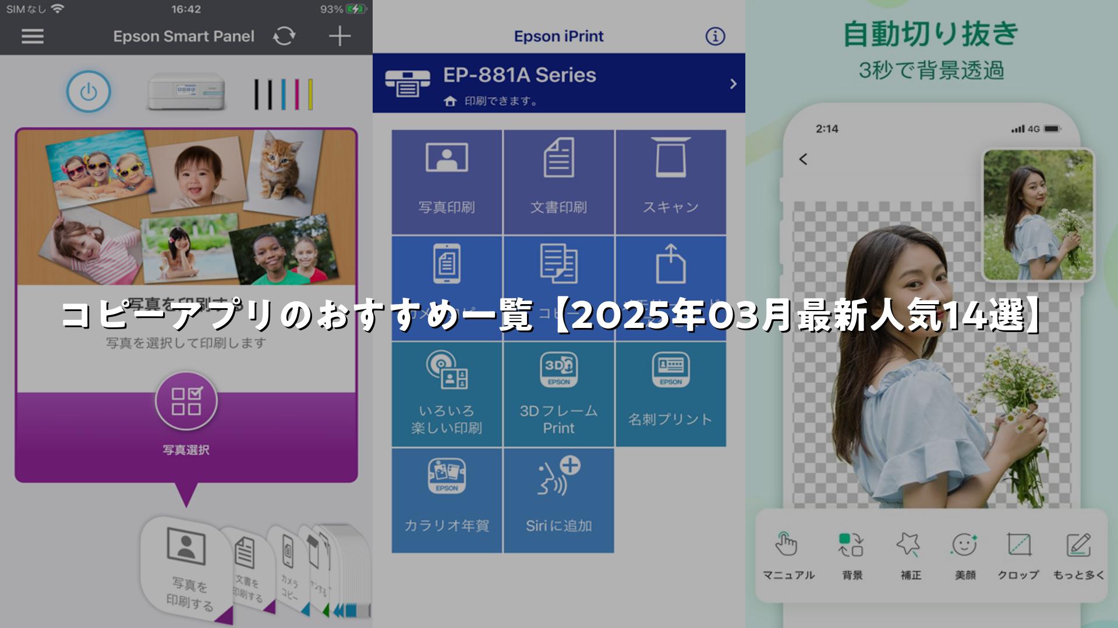
Task: Tap 写真を選択して印刷します text
Action: [186, 343]
